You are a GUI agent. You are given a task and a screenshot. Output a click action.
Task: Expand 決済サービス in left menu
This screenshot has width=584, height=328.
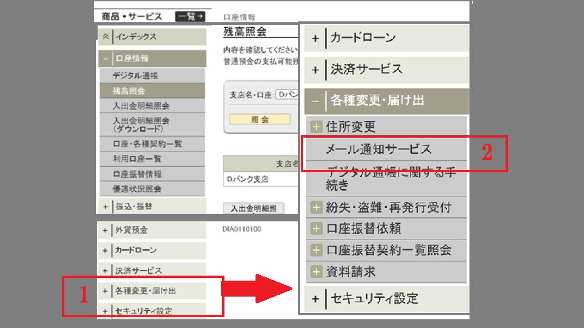(152, 270)
